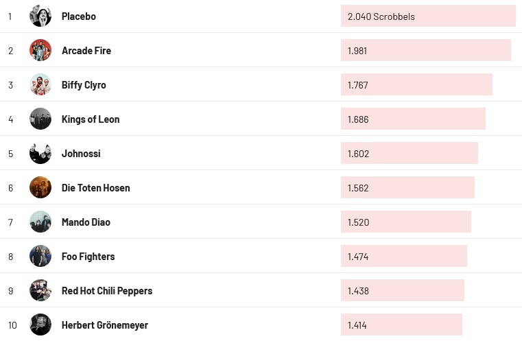This screenshot has width=522, height=341.
Task: Click the Biffy Clyro avatar thumbnail
Action: pyautogui.click(x=40, y=84)
